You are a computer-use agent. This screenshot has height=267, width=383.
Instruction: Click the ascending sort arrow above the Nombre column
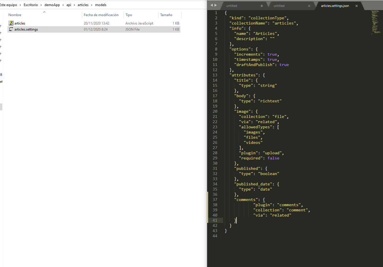[44, 12]
